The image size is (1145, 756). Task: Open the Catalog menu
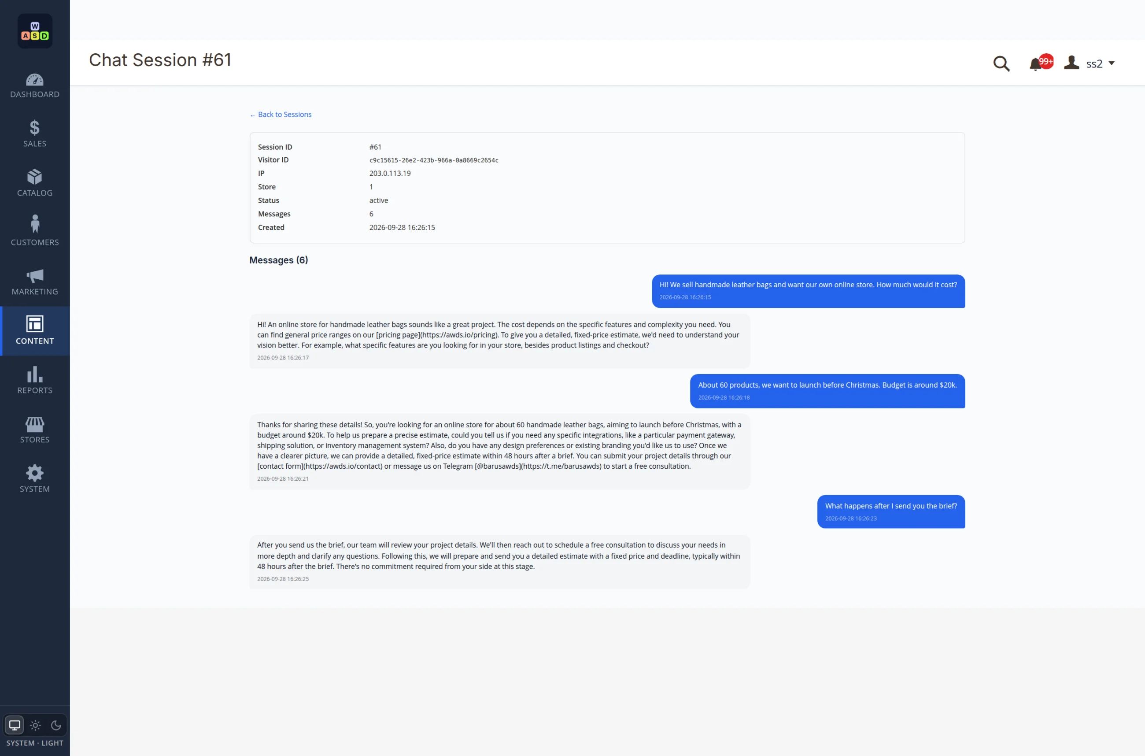point(35,183)
